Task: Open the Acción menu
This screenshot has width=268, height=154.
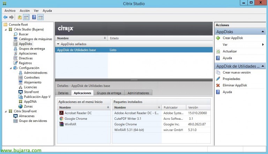Action: (25, 10)
